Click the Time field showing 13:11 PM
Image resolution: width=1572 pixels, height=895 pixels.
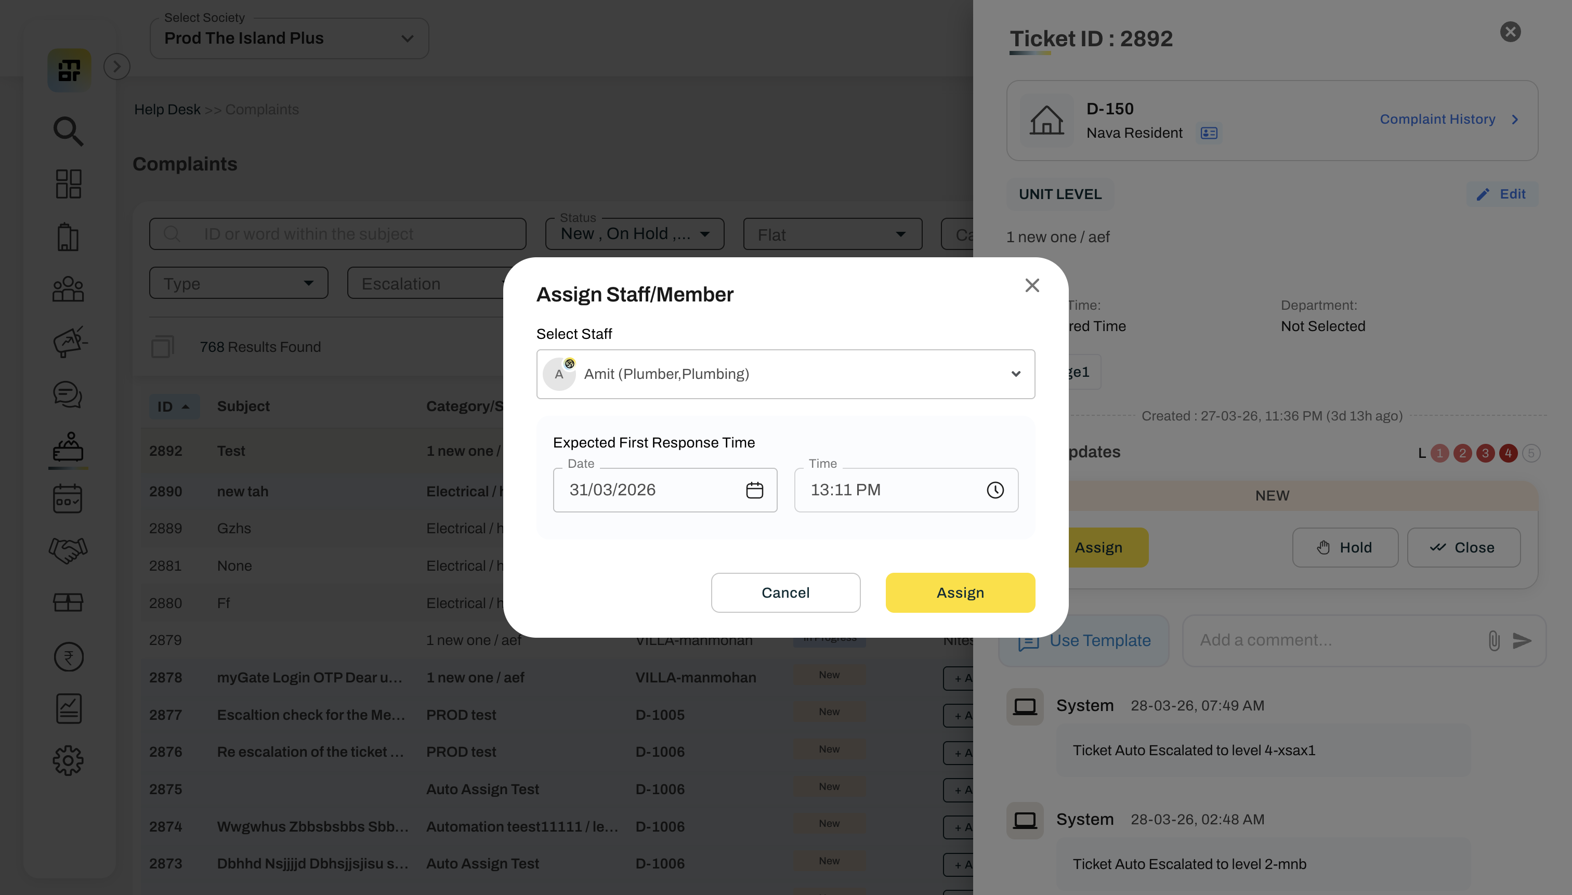point(906,490)
